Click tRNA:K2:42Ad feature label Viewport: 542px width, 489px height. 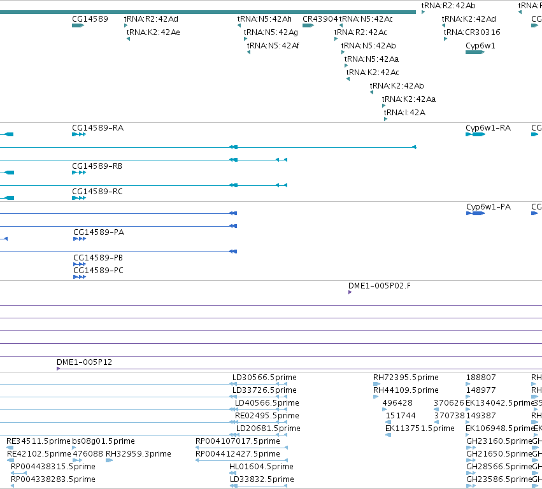[x=469, y=19]
